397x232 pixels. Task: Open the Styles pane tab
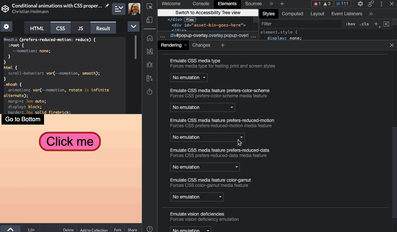coord(268,14)
